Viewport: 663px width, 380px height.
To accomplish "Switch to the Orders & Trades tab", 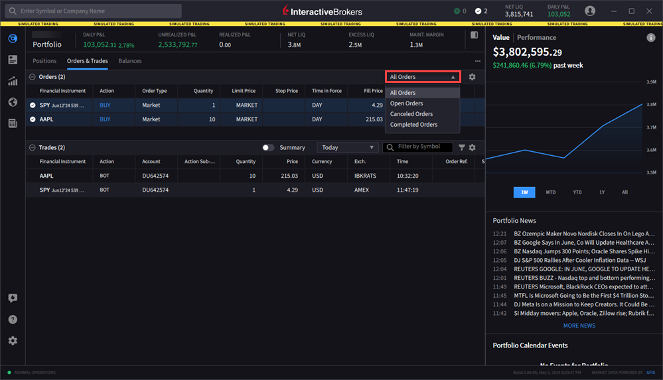I will click(87, 61).
